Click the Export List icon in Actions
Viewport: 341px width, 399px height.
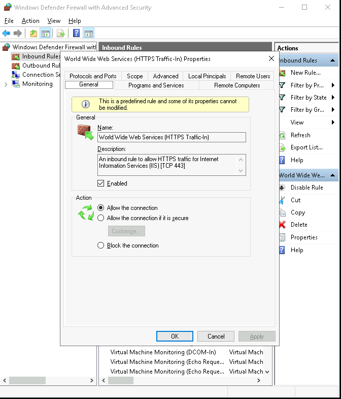(x=282, y=147)
